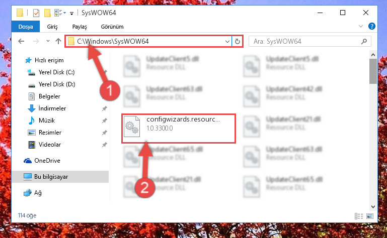Open the Dosya tab
This screenshot has height=238, width=387.
pyautogui.click(x=26, y=27)
